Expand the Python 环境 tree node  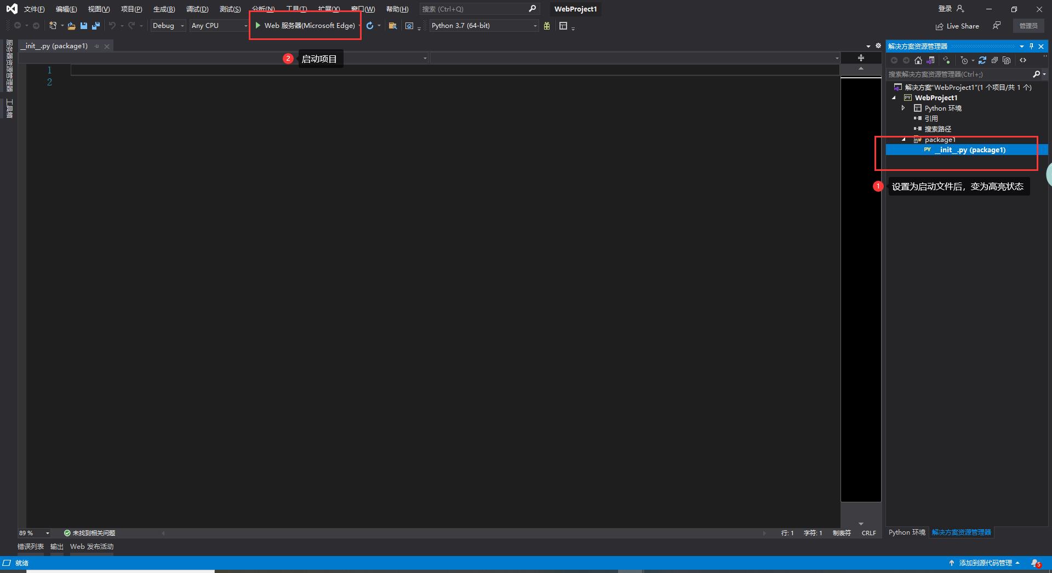pyautogui.click(x=904, y=108)
